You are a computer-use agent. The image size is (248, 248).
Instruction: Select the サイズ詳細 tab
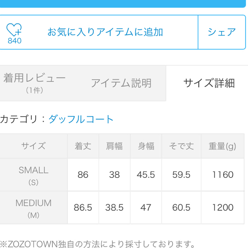(x=209, y=83)
